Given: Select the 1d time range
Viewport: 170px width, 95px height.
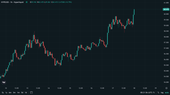Looking at the screenshot, I should click(26, 93).
